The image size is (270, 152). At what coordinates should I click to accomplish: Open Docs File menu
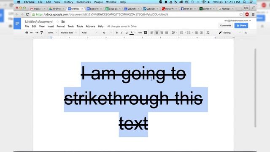(27, 26)
